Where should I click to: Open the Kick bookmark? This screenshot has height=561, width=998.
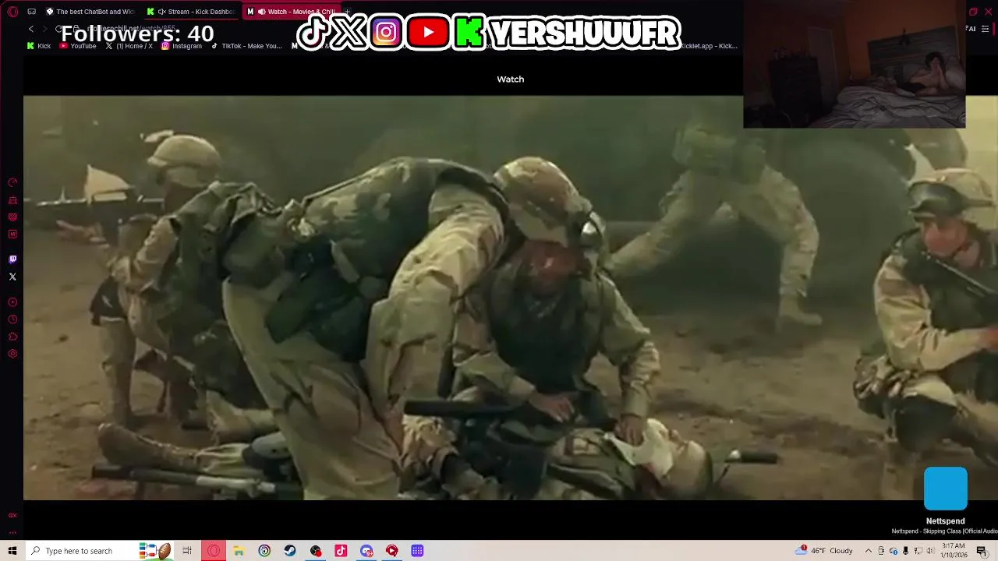click(x=38, y=46)
